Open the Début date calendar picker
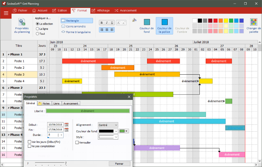This screenshot has width=262, height=167. tap(66, 124)
